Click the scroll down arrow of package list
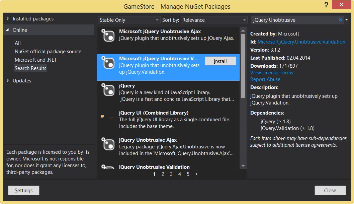This screenshot has height=204, width=354. tap(243, 166)
